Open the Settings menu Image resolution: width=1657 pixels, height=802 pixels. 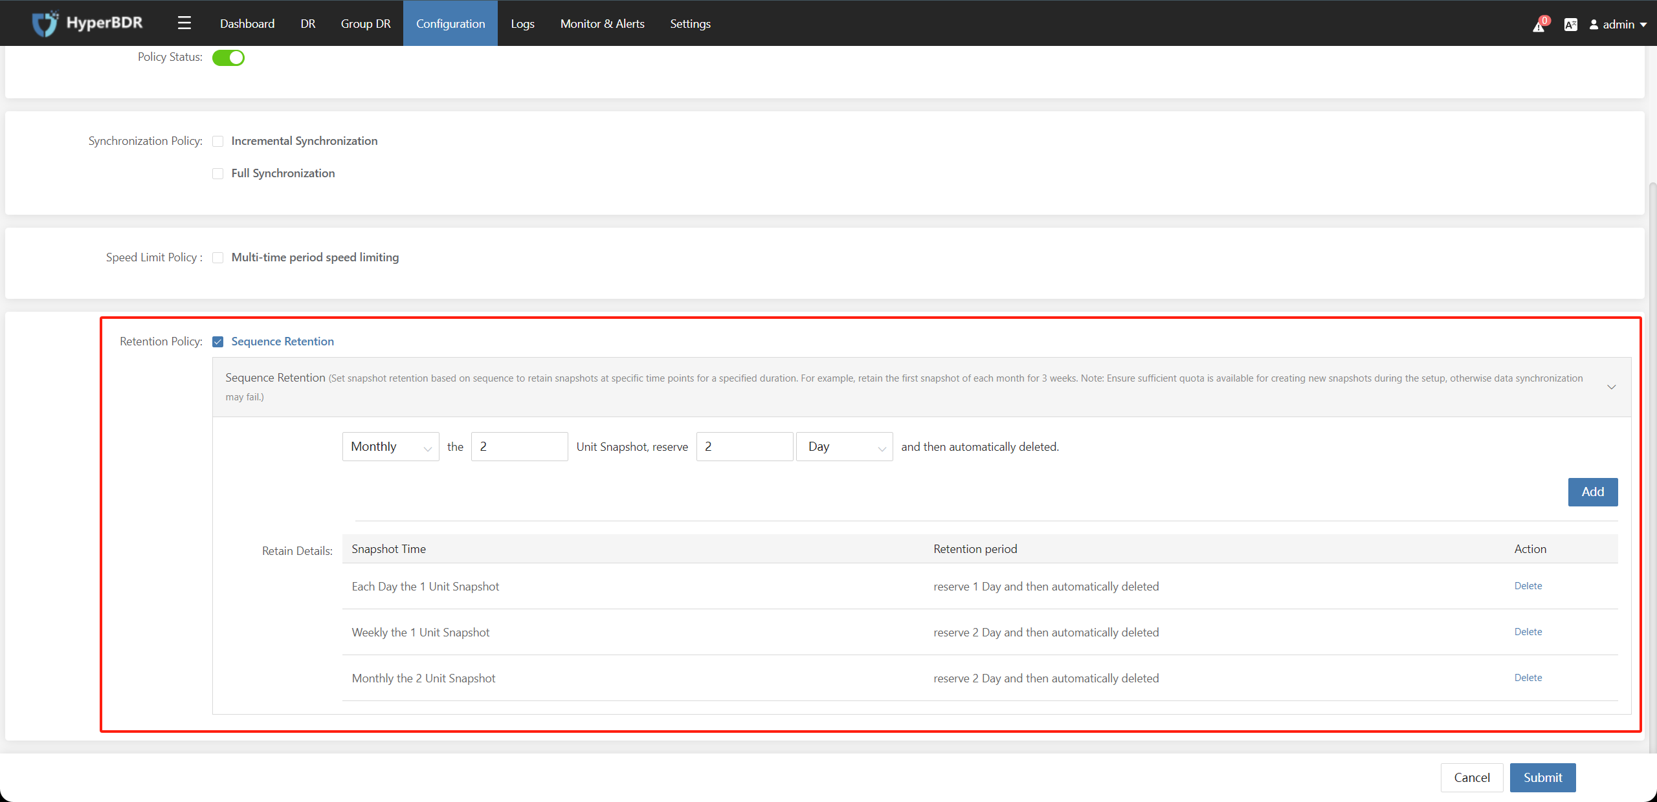click(690, 23)
